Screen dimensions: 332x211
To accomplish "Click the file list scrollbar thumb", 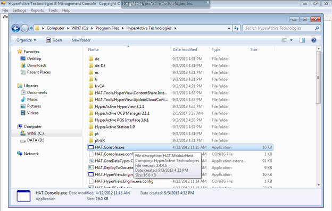I will click(319, 78).
